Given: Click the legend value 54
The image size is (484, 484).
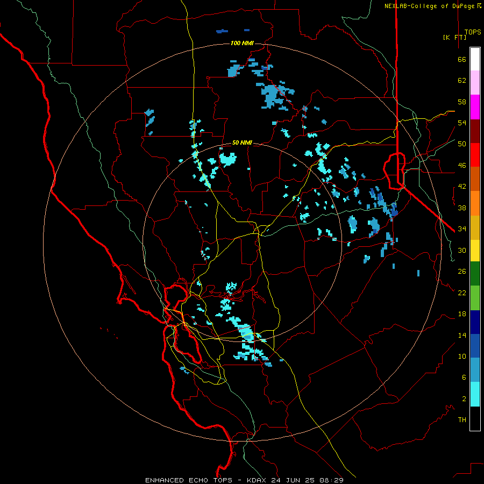Looking at the screenshot, I should click(462, 123).
